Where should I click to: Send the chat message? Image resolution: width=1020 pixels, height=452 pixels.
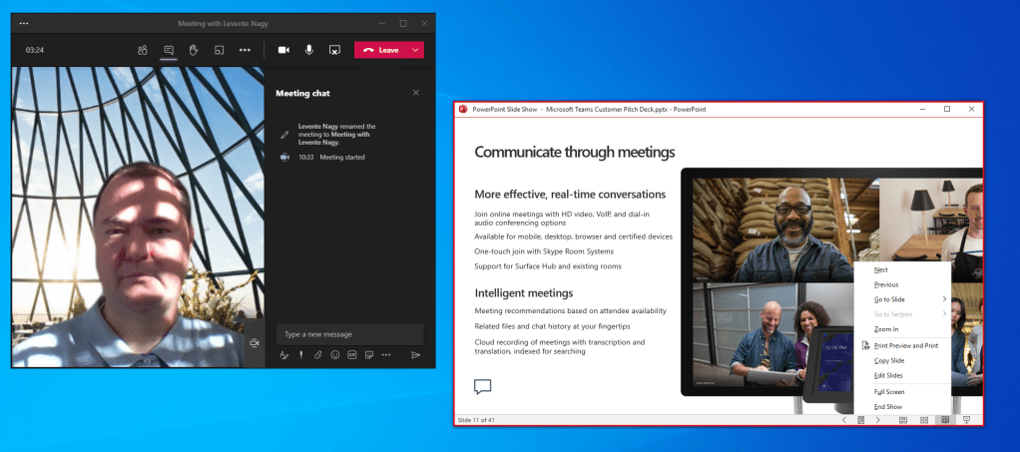point(415,354)
